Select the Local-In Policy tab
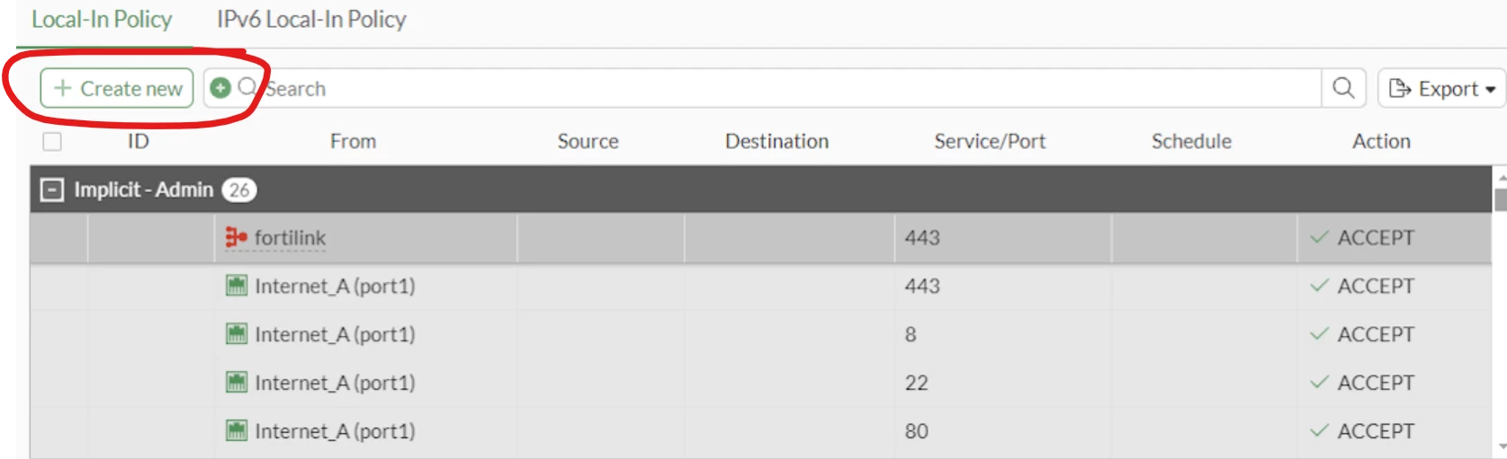Image resolution: width=1507 pixels, height=459 pixels. [102, 19]
